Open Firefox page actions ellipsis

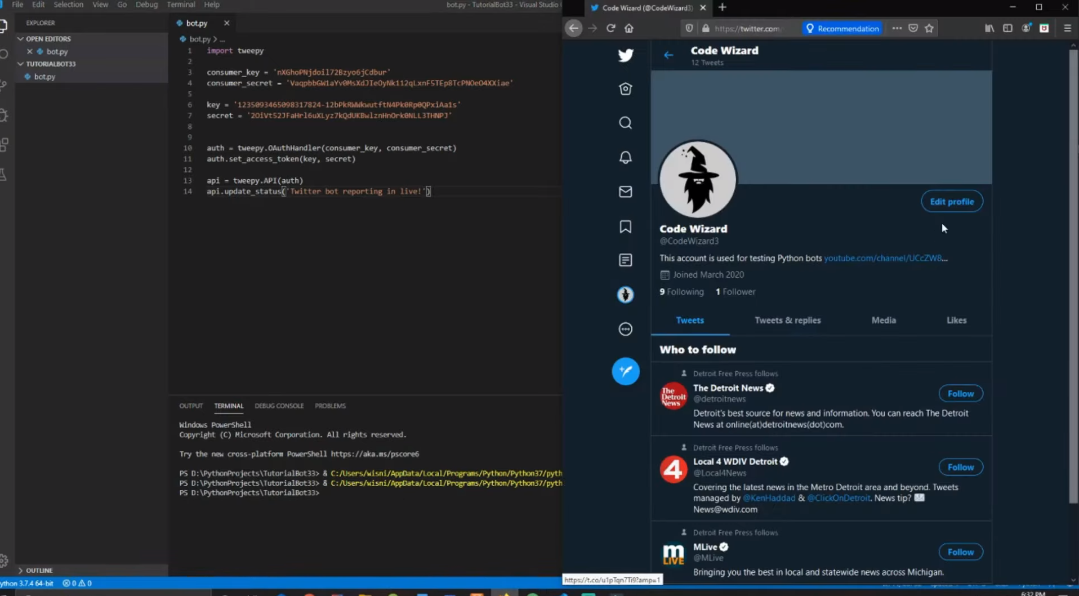(x=897, y=28)
